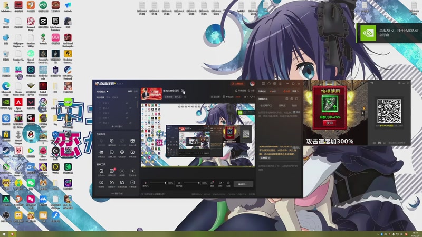Click the headset customer support icon in title bar
The height and width of the screenshot is (237, 422).
coord(269,84)
